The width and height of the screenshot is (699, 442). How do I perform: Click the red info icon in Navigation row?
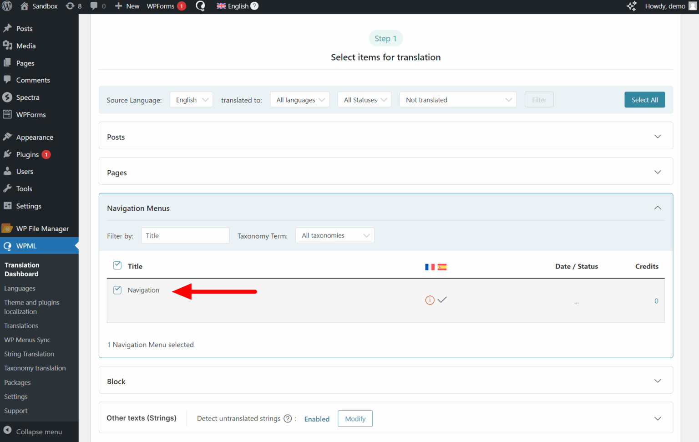coord(430,300)
